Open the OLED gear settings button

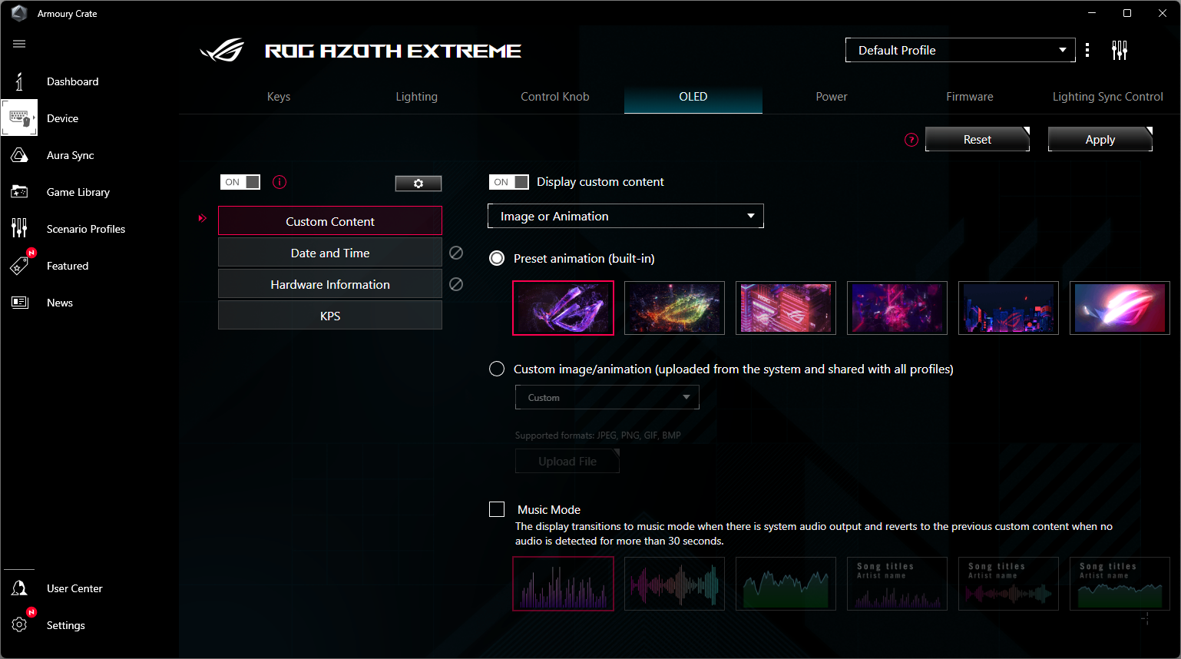(418, 184)
